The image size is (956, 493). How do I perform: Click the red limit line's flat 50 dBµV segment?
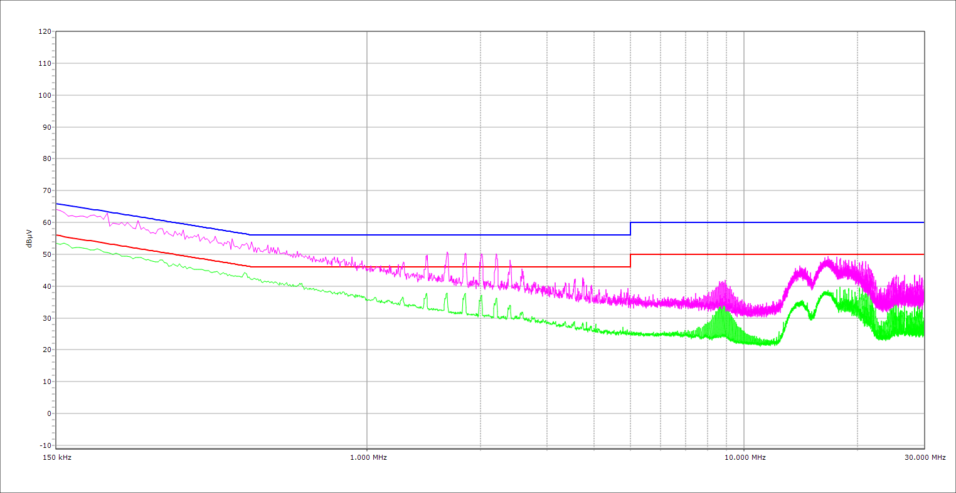click(778, 254)
